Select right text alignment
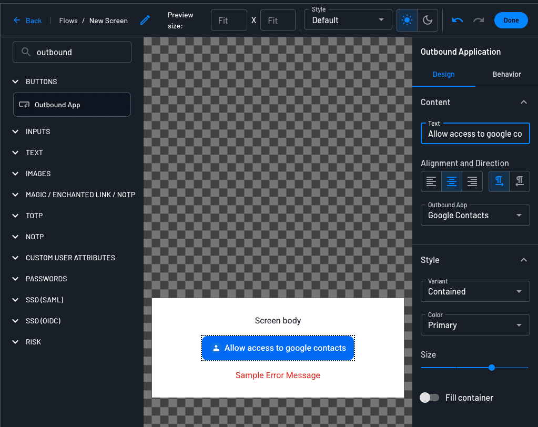 pos(472,181)
